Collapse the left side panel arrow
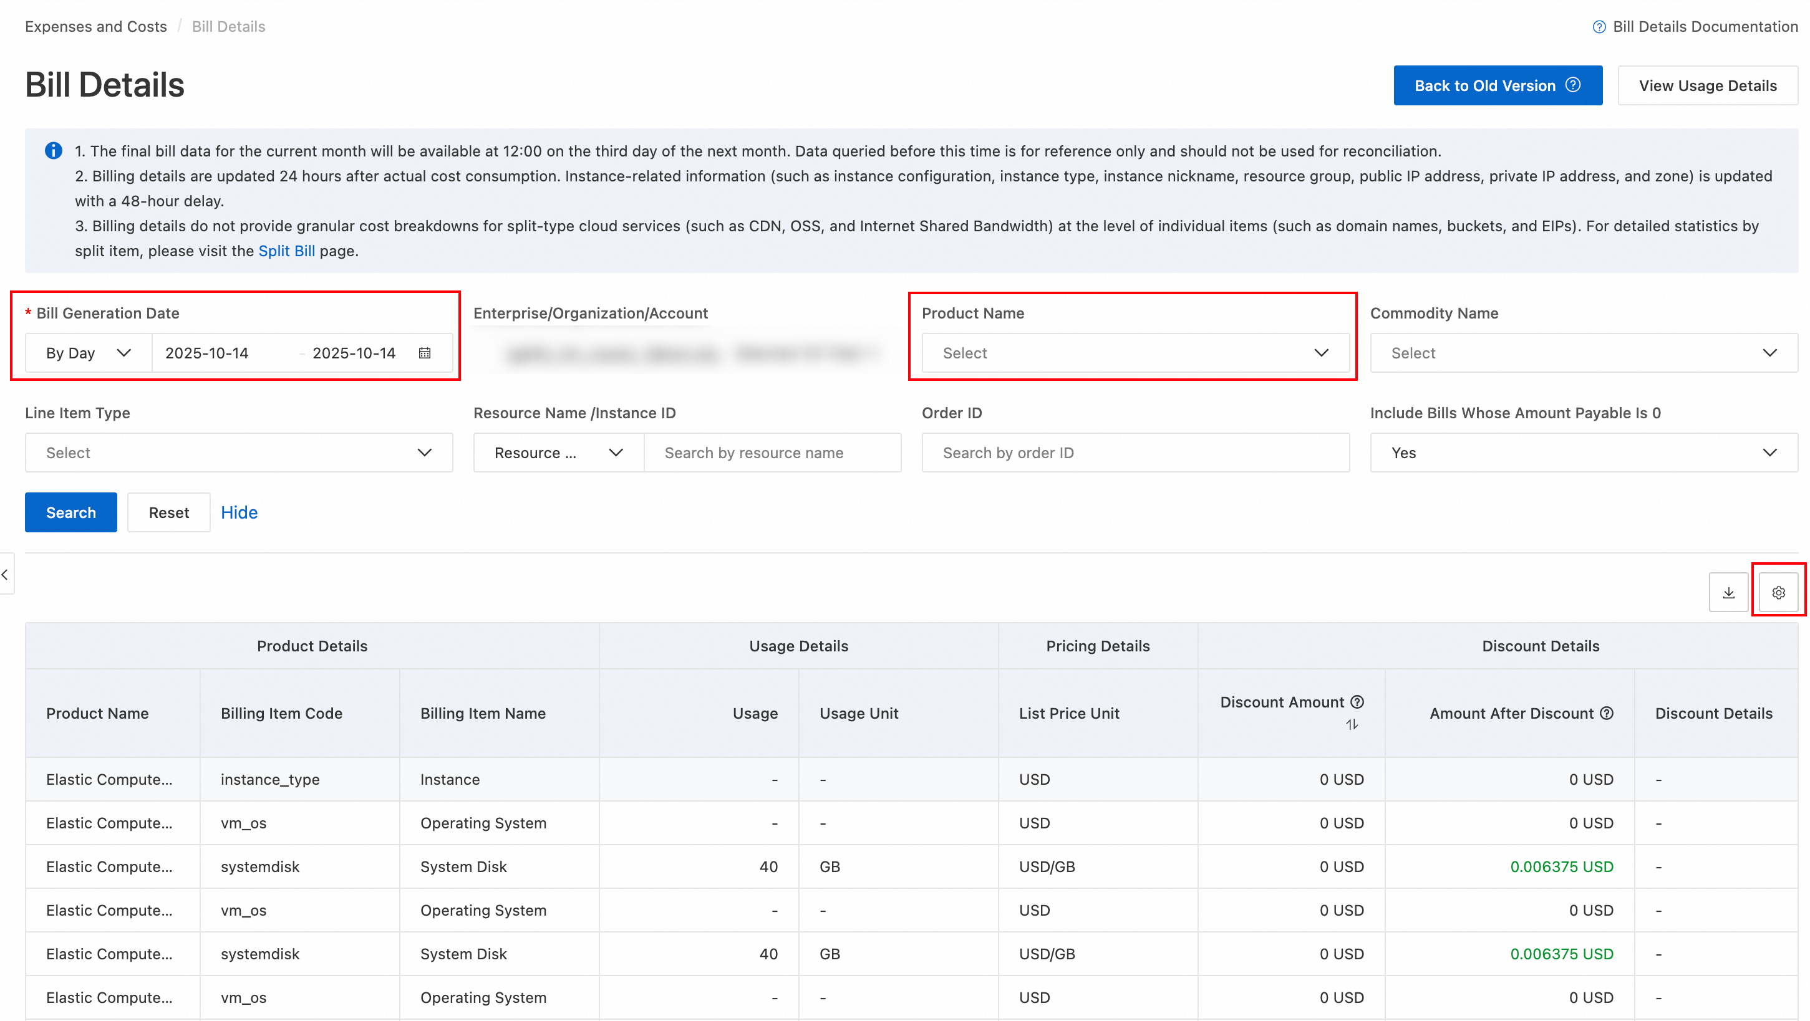Screen dimensions: 1810x1021 click(6, 573)
